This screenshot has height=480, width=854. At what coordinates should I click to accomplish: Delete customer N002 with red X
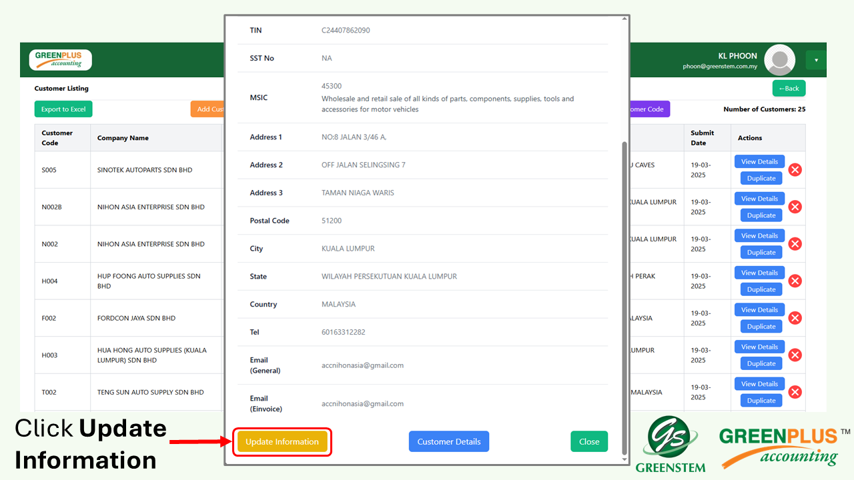pos(795,244)
